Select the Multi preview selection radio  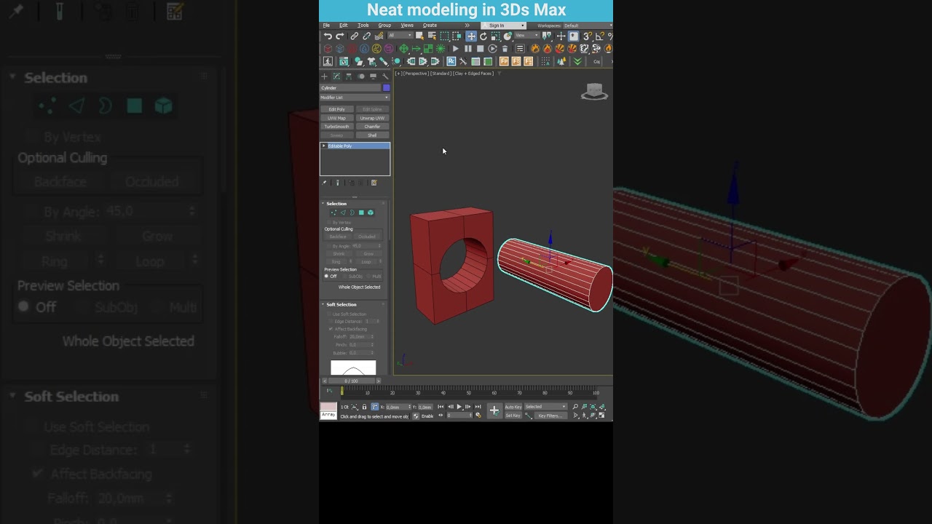[369, 277]
